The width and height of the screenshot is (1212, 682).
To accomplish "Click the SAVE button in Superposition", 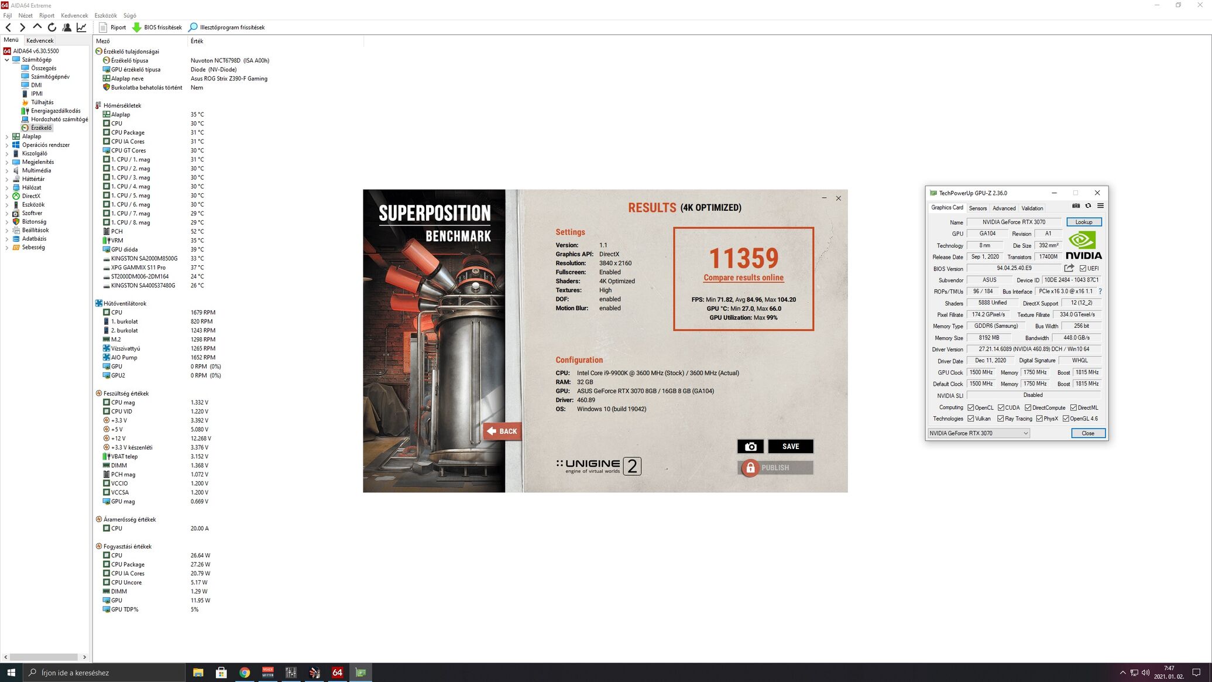I will 790,447.
